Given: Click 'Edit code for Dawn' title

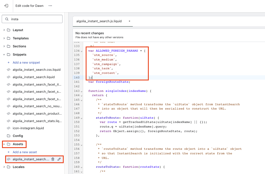Looking at the screenshot, I should point(29,6).
